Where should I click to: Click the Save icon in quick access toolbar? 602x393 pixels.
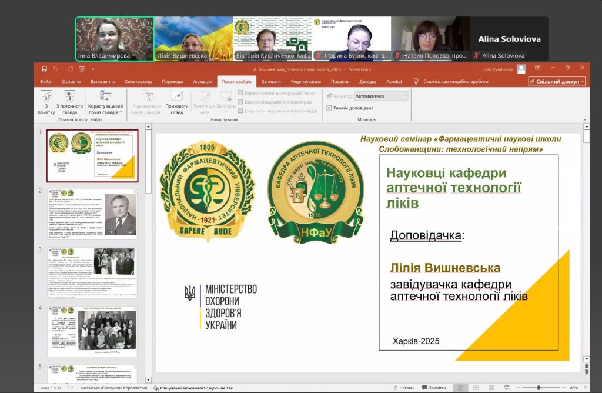point(44,69)
